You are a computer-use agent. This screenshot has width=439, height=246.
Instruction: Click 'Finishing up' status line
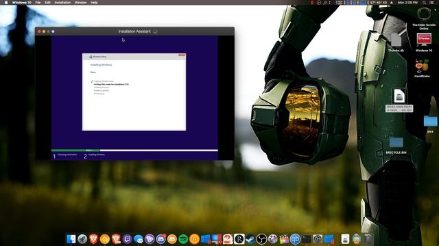[x=99, y=94]
